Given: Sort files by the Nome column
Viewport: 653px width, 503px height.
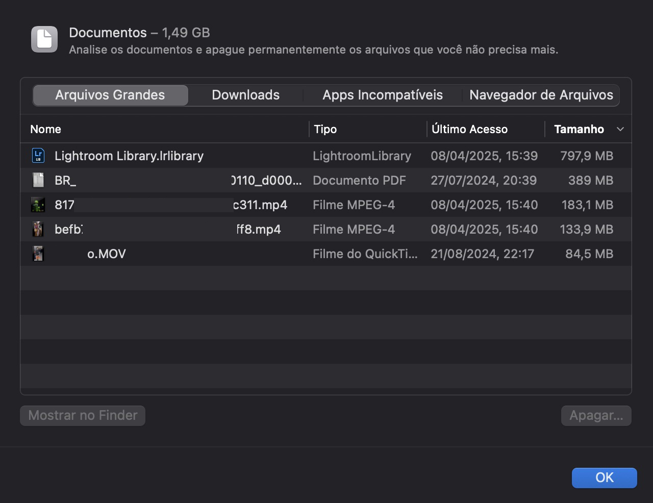Looking at the screenshot, I should (45, 129).
